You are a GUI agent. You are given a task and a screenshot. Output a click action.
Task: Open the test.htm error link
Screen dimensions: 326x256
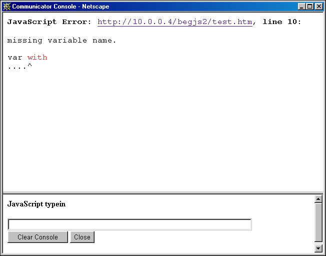[x=174, y=22]
